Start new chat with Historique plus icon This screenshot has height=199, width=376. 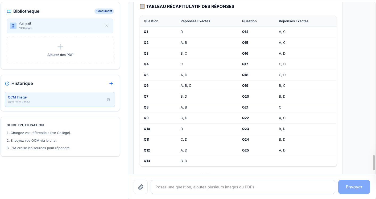coord(111,84)
